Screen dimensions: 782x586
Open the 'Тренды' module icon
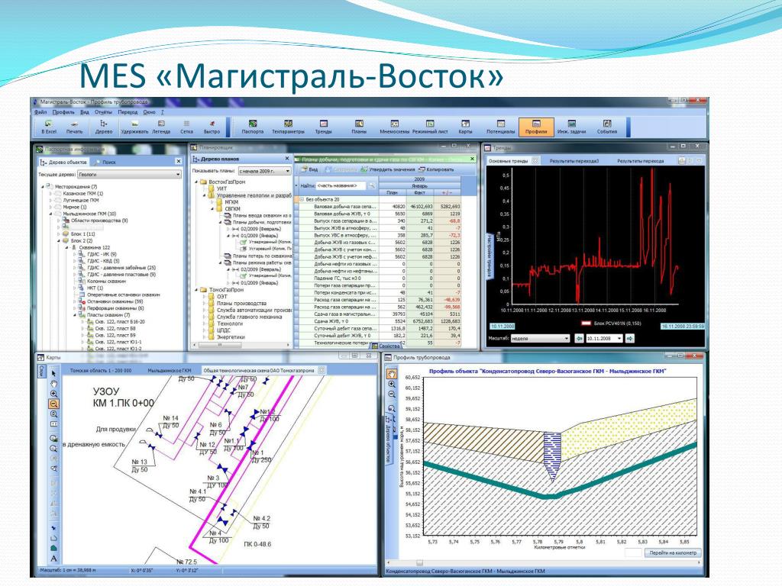coord(323,127)
